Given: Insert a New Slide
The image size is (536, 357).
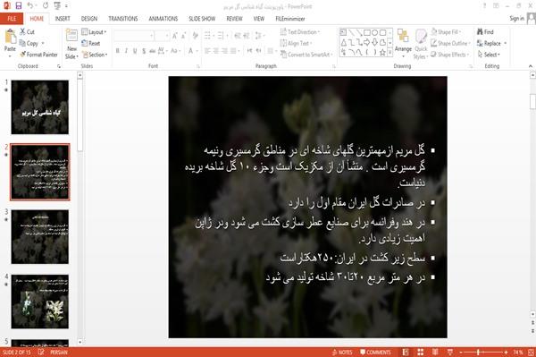Looking at the screenshot, I should click(71, 44).
